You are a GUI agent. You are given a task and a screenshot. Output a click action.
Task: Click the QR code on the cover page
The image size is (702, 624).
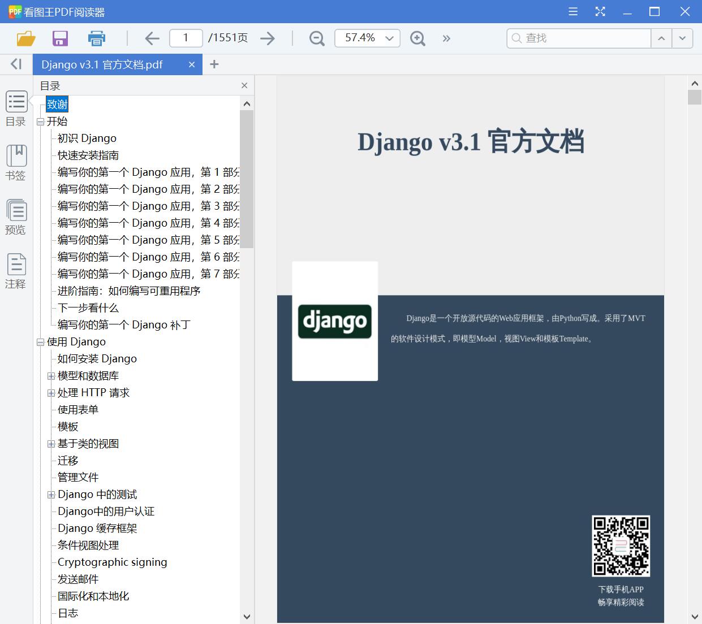pos(621,545)
